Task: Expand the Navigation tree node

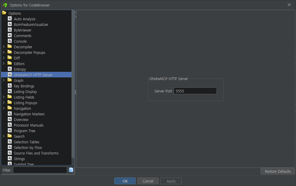Action: [x=4, y=108]
